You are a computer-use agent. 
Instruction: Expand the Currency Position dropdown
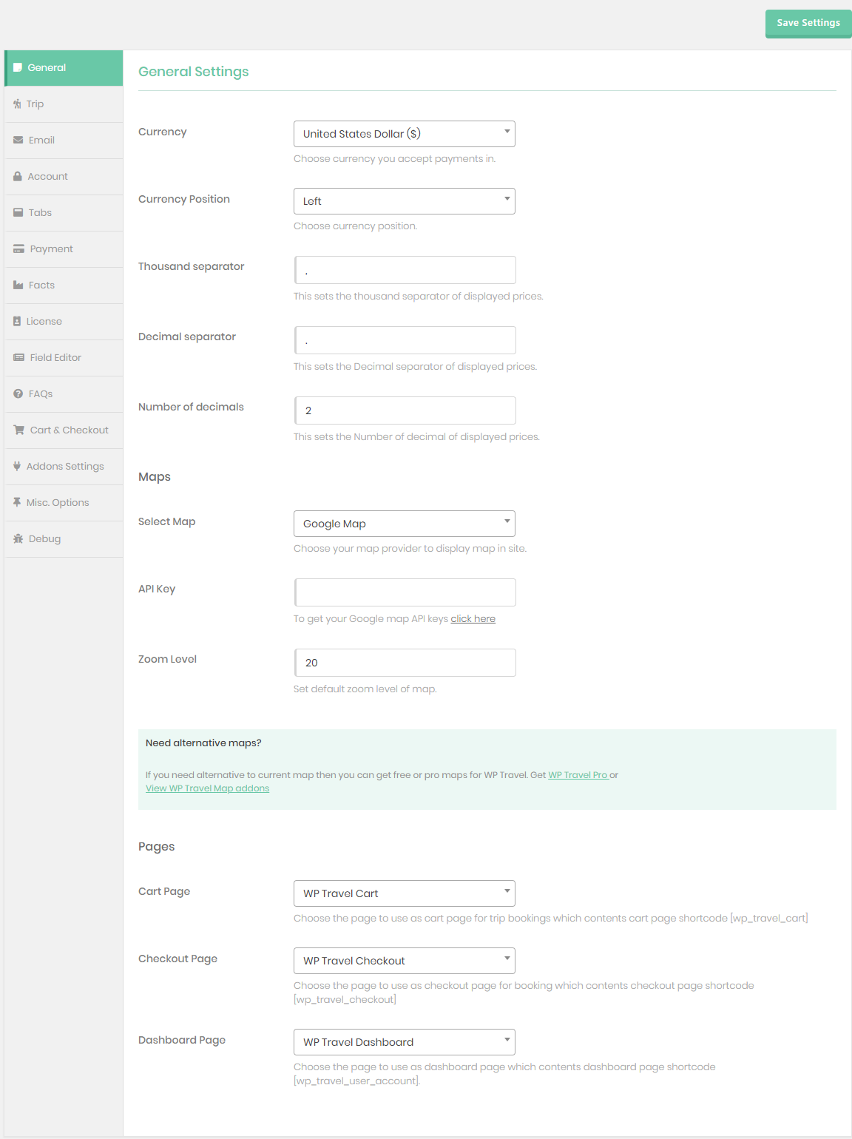click(404, 201)
